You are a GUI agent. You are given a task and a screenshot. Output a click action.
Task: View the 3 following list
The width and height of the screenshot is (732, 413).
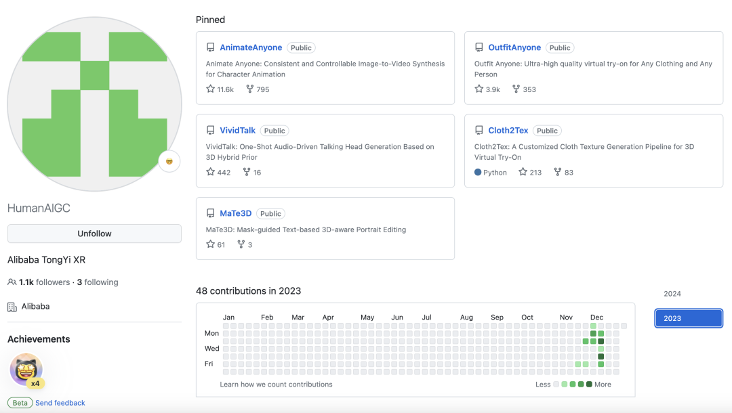(x=98, y=282)
